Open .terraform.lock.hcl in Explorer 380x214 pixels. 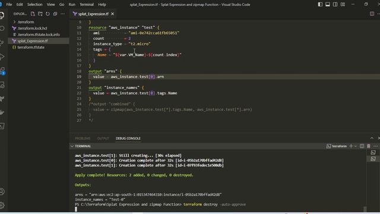32,28
